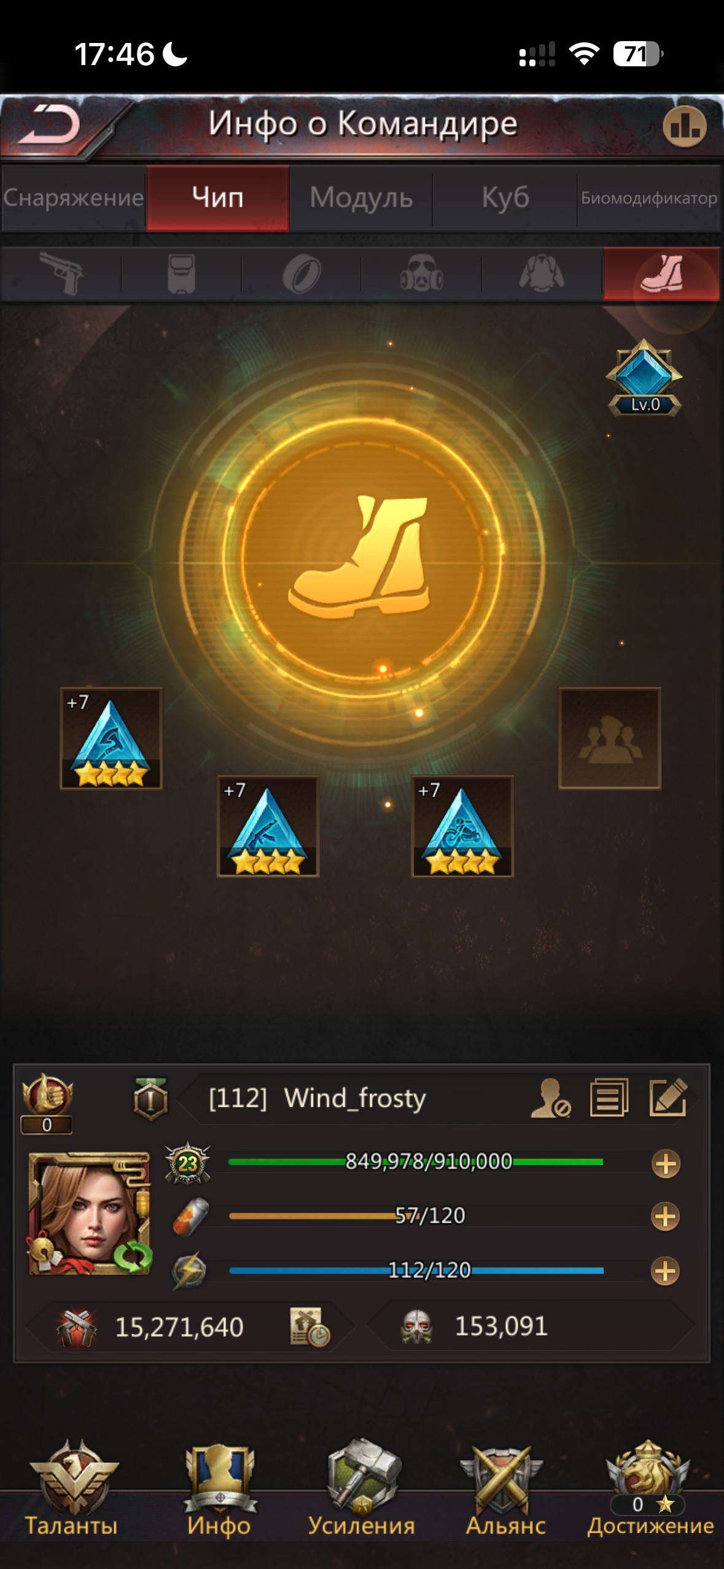Open the blue diamond Lv.0 icon

tap(645, 378)
